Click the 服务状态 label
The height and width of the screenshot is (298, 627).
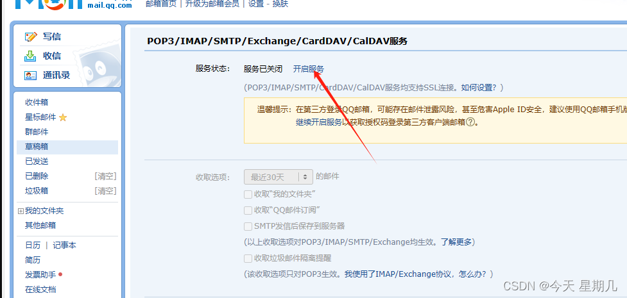point(212,69)
